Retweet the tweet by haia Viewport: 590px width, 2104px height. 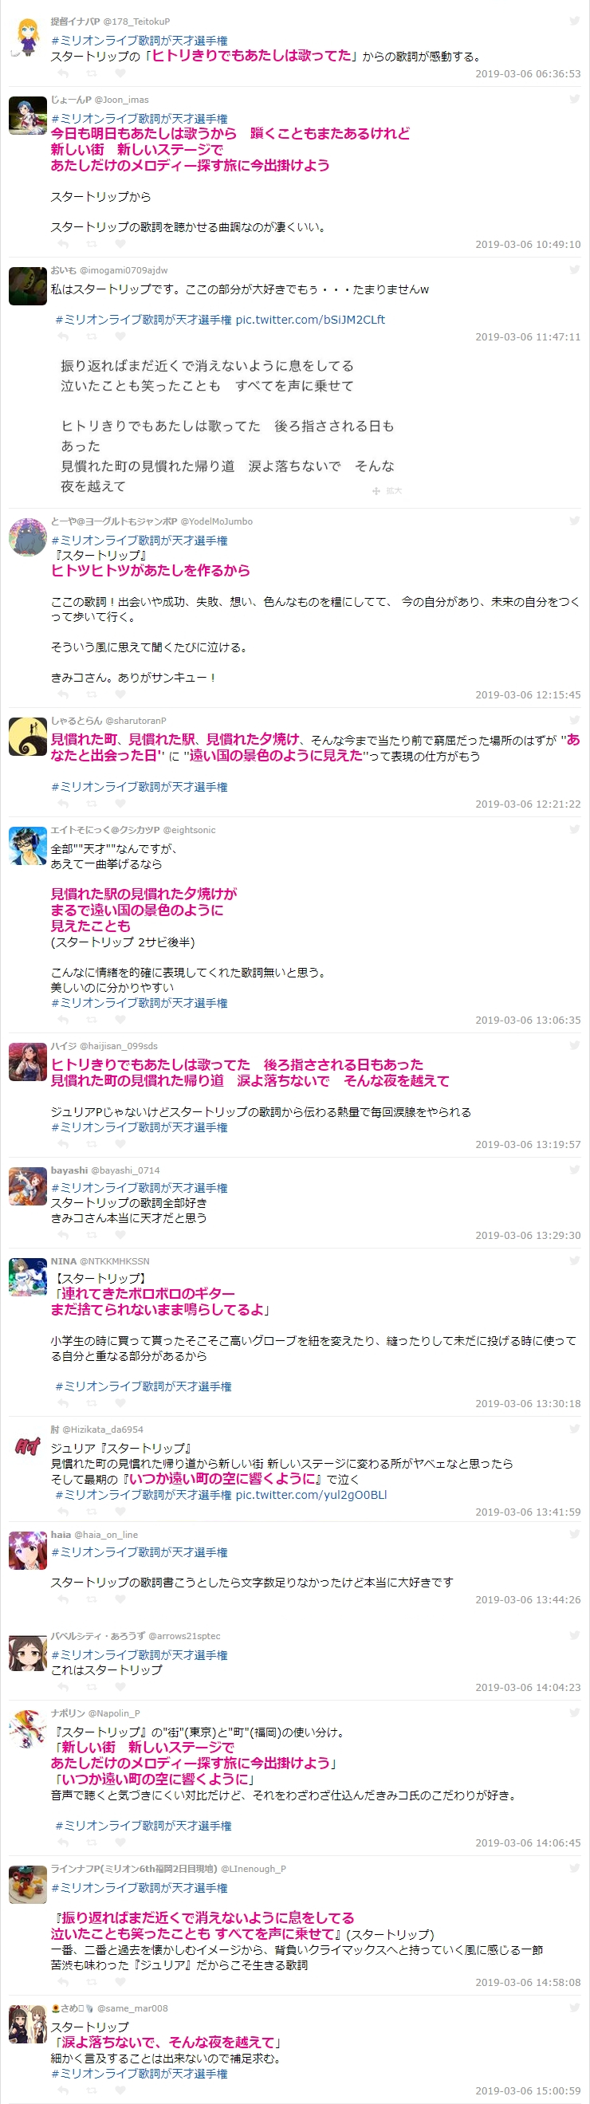pyautogui.click(x=92, y=1599)
